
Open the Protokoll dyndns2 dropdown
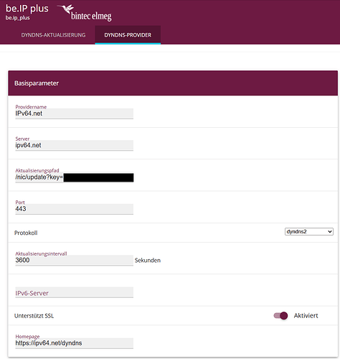point(309,232)
